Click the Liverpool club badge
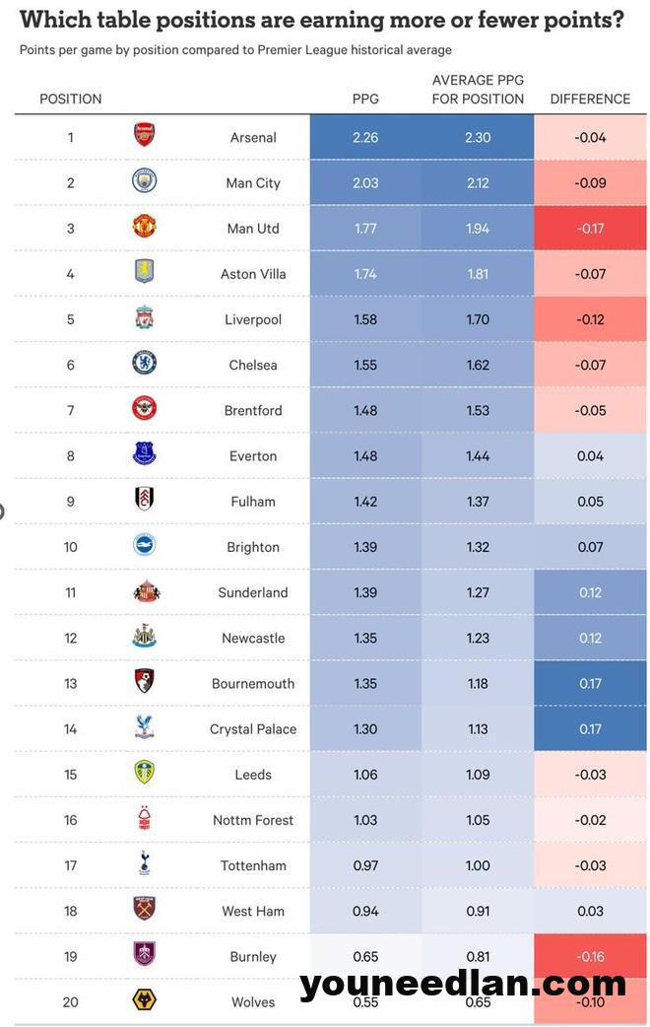 (145, 318)
